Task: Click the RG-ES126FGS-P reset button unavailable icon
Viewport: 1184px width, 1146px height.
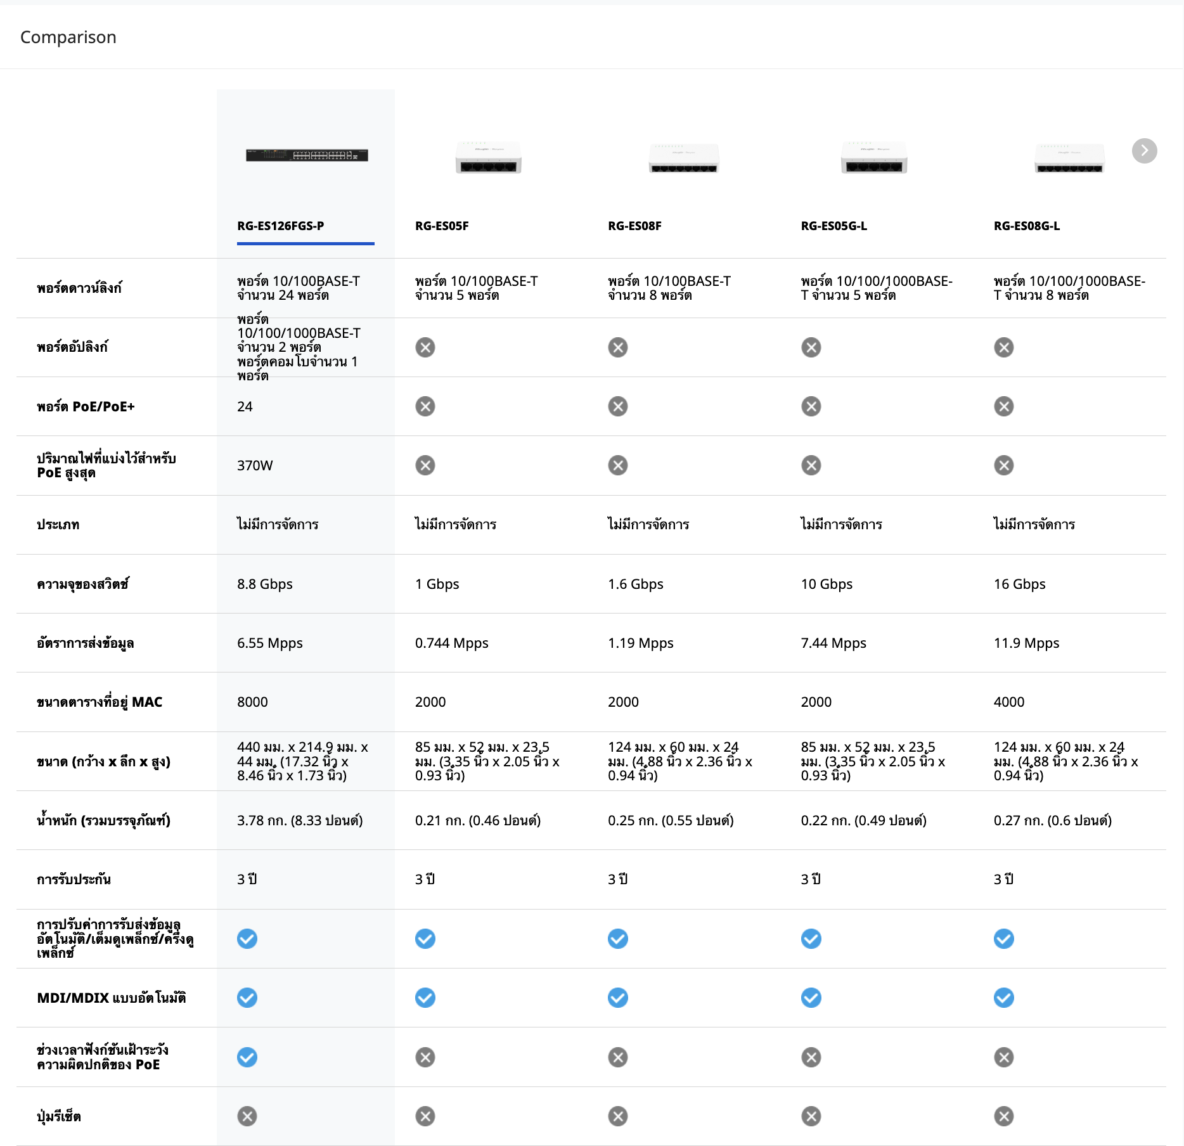Action: coord(247,1116)
